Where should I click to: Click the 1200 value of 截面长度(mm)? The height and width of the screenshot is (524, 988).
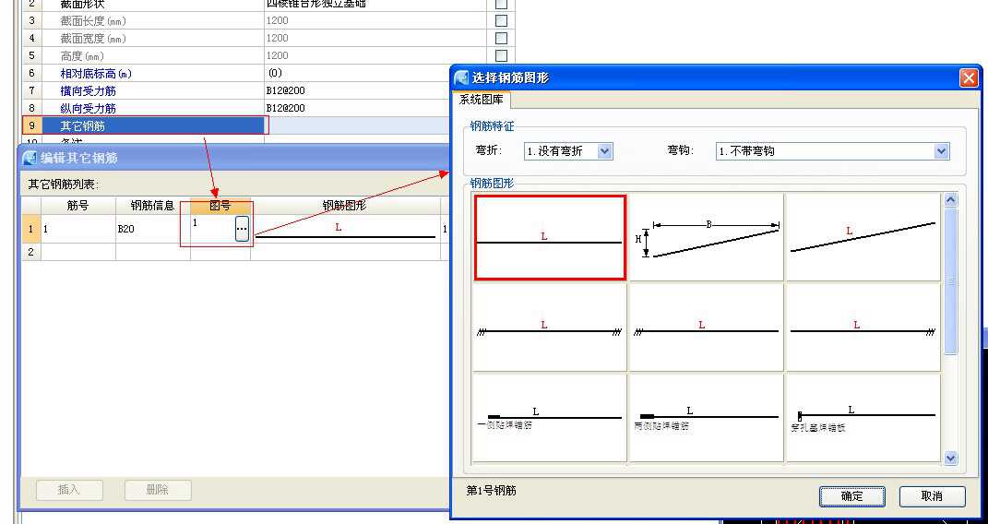277,20
